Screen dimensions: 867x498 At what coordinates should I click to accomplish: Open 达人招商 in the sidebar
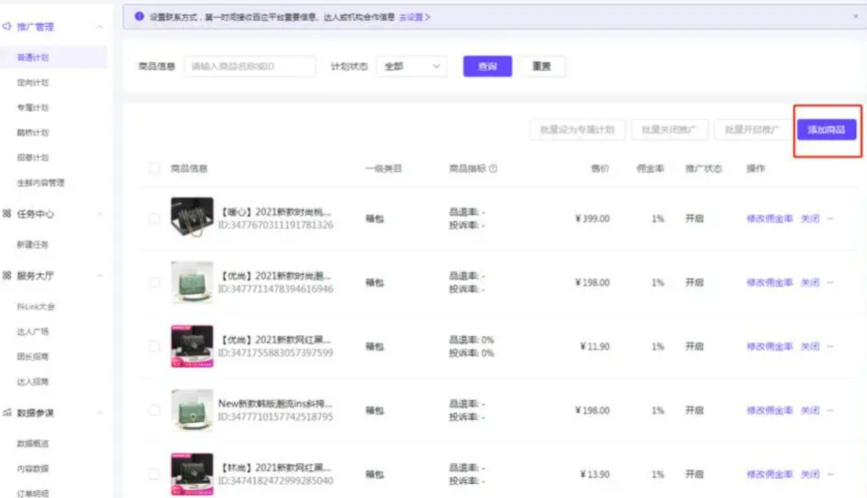point(33,382)
